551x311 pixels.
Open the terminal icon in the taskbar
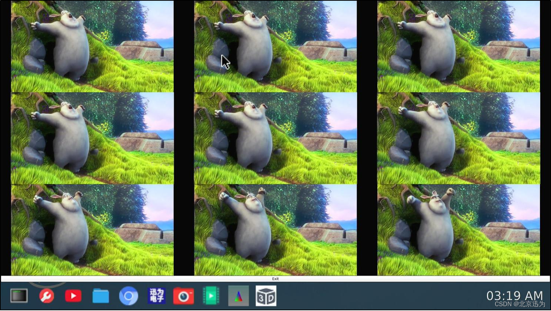pyautogui.click(x=19, y=296)
